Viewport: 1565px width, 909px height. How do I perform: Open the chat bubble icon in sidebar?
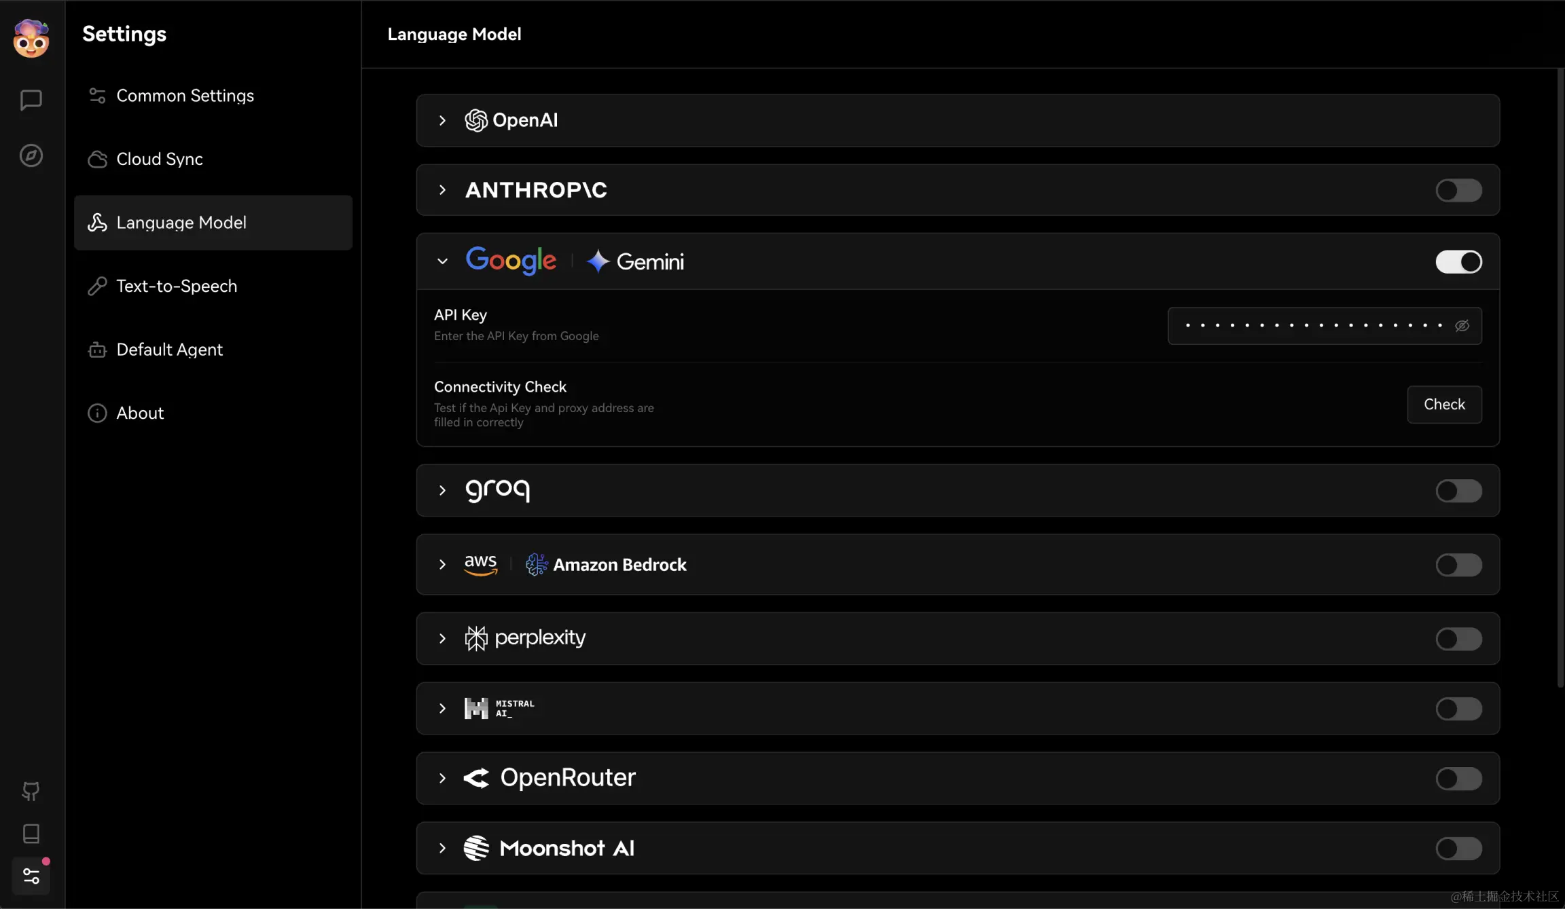[x=31, y=100]
